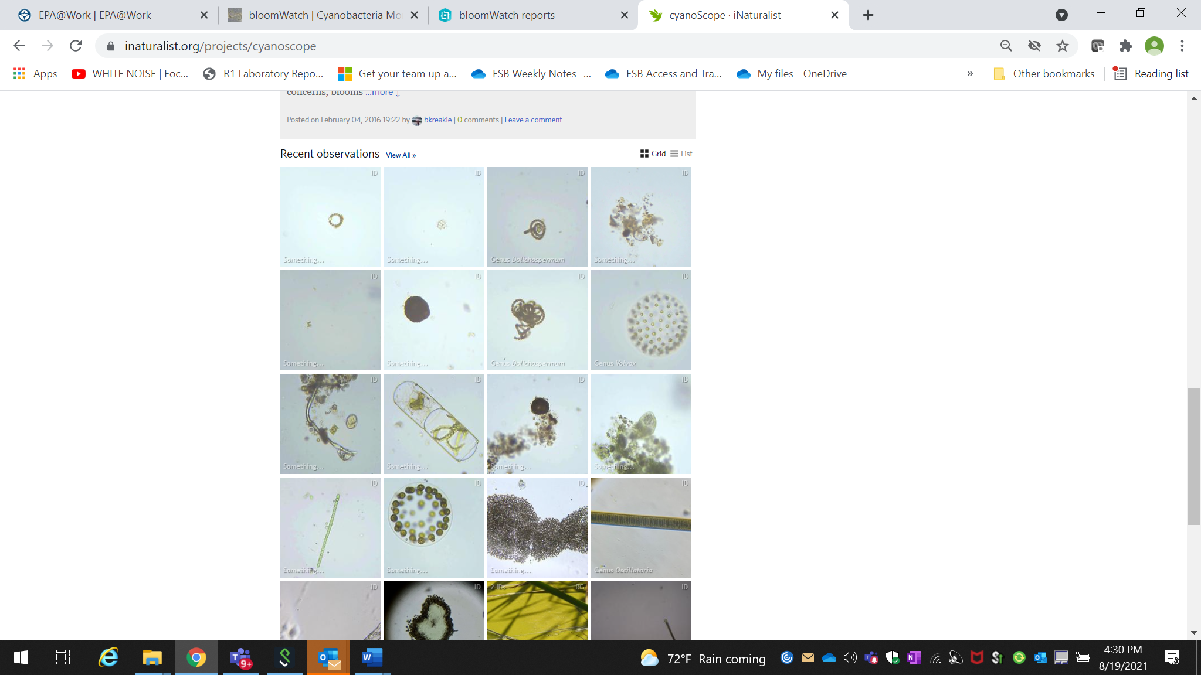Screen dimensions: 1201x675
Task: Bookmark page with star icon
Action: coord(1063,46)
